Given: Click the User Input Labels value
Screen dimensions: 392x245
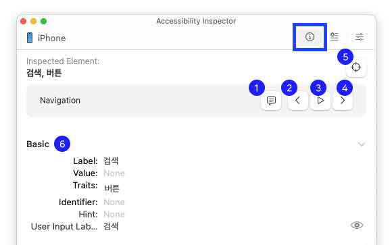Looking at the screenshot, I should click(111, 227).
